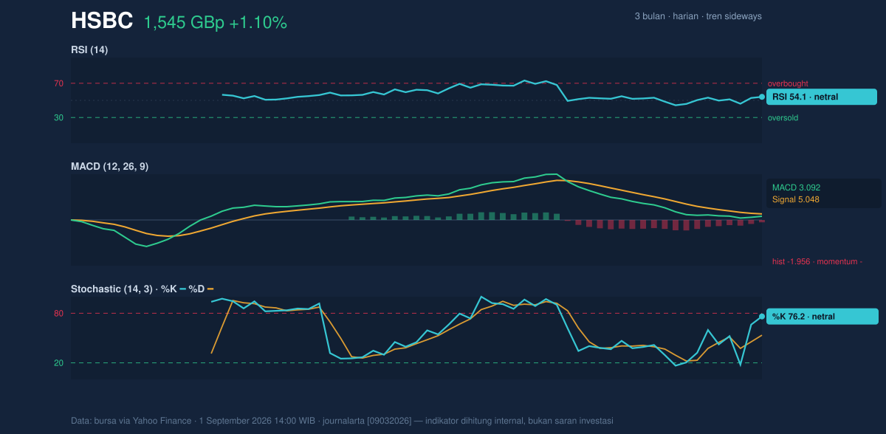
Task: Click the 'RSI 54.1 · netral' badge
Action: point(822,97)
